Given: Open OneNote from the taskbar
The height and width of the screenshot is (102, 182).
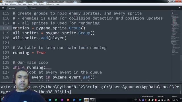Looking at the screenshot, I should [62, 100].
